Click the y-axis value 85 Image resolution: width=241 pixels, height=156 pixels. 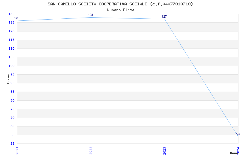pyautogui.click(x=12, y=92)
